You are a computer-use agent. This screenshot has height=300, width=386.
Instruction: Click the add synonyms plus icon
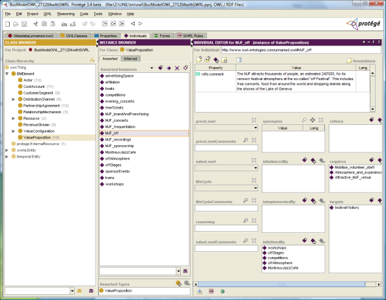[312, 120]
